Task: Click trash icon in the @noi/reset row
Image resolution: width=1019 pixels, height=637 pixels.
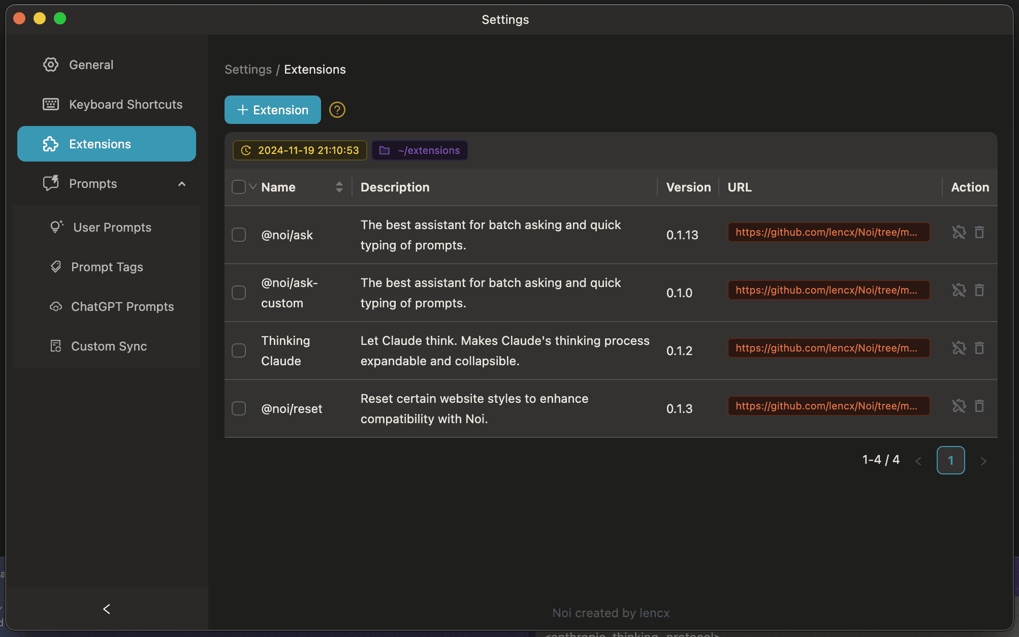Action: point(979,406)
